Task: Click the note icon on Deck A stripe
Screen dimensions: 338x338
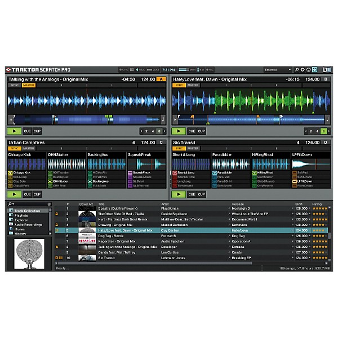Action: click(163, 119)
